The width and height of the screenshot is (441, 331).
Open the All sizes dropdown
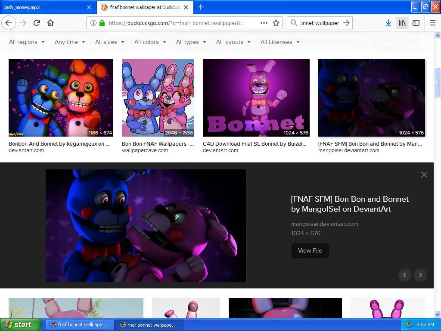coord(110,42)
